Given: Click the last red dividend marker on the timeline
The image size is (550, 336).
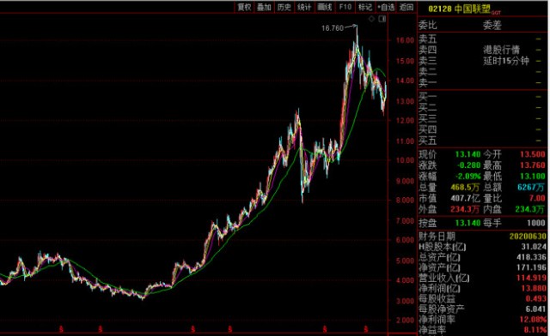Looking at the screenshot, I should point(366,329).
